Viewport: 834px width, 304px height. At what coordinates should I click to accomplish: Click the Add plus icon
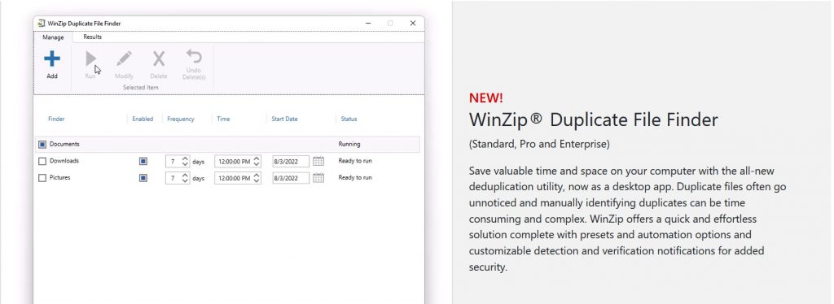point(51,59)
